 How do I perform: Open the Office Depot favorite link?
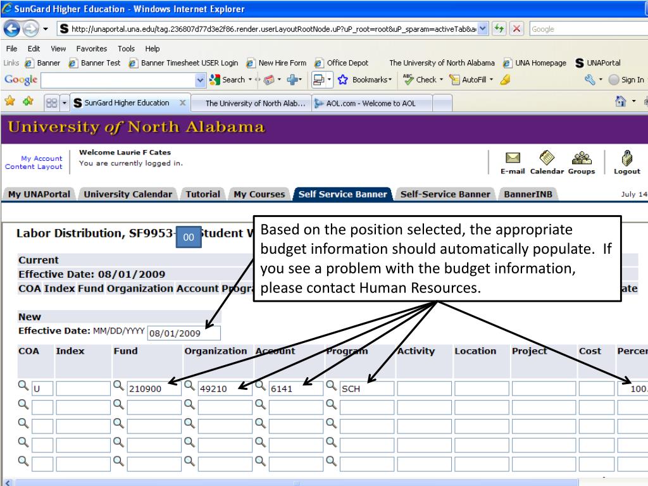pyautogui.click(x=341, y=63)
